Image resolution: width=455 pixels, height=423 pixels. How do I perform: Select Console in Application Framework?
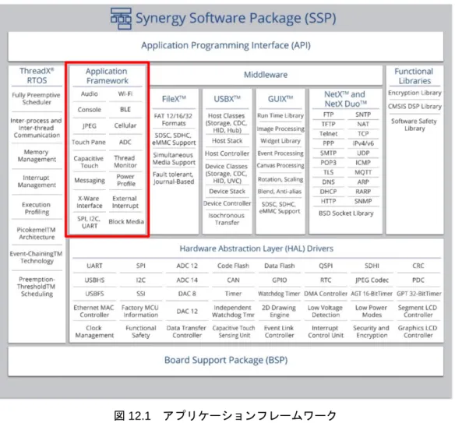click(x=90, y=110)
